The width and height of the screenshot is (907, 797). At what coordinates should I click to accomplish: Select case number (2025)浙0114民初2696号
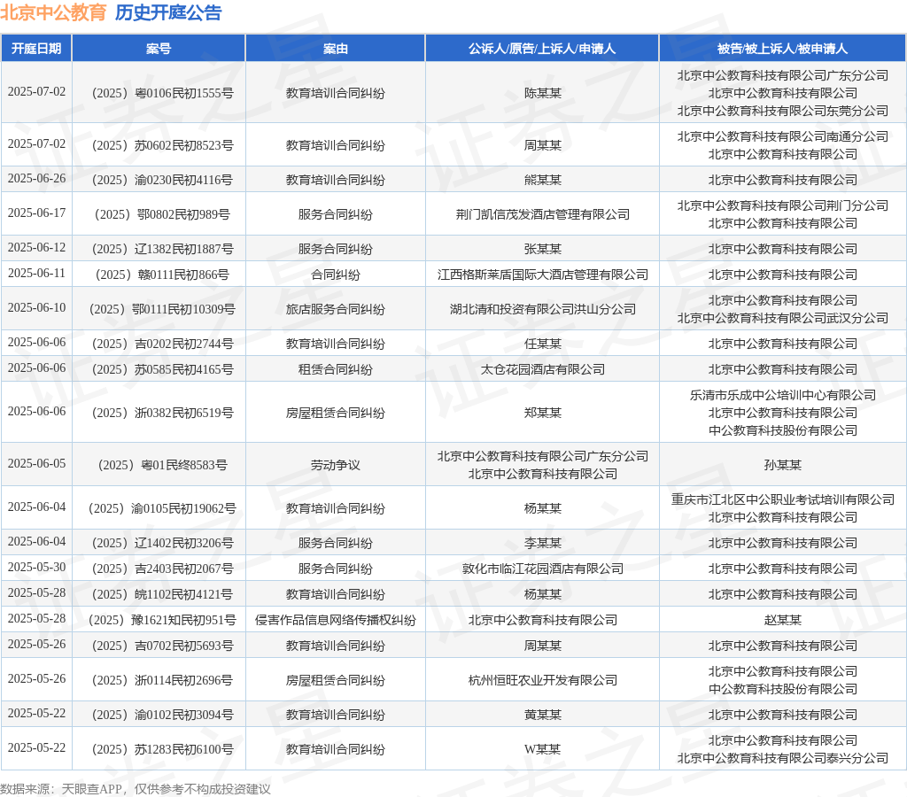click(x=162, y=680)
